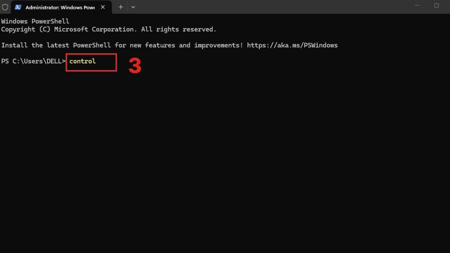Click the Copyright Microsoft Corporation line
The image size is (450, 253).
pos(109,29)
